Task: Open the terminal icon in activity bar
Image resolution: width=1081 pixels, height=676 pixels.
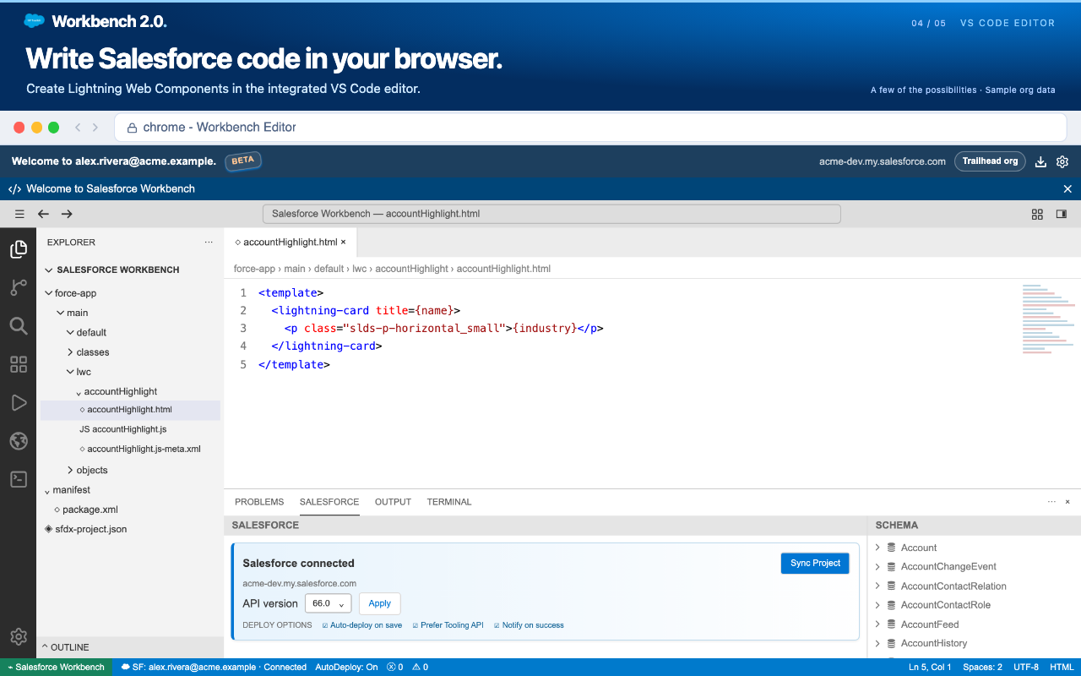Action: pos(18,479)
